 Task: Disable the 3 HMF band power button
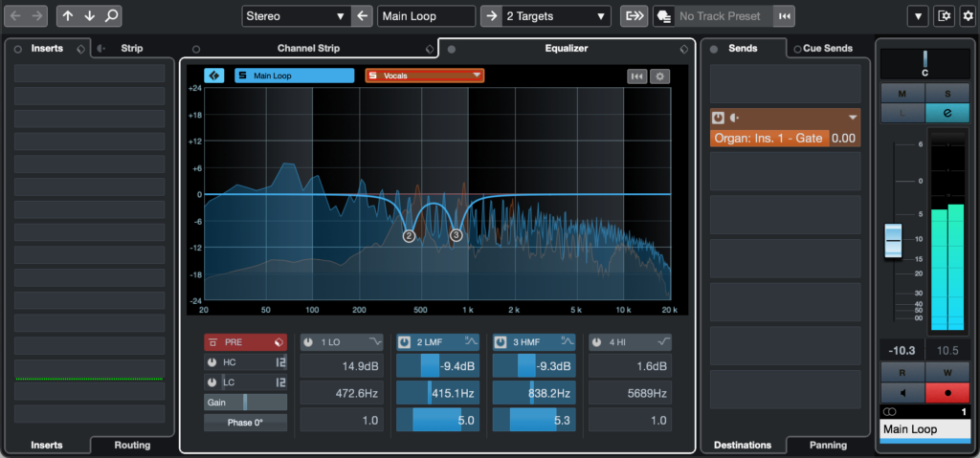501,342
